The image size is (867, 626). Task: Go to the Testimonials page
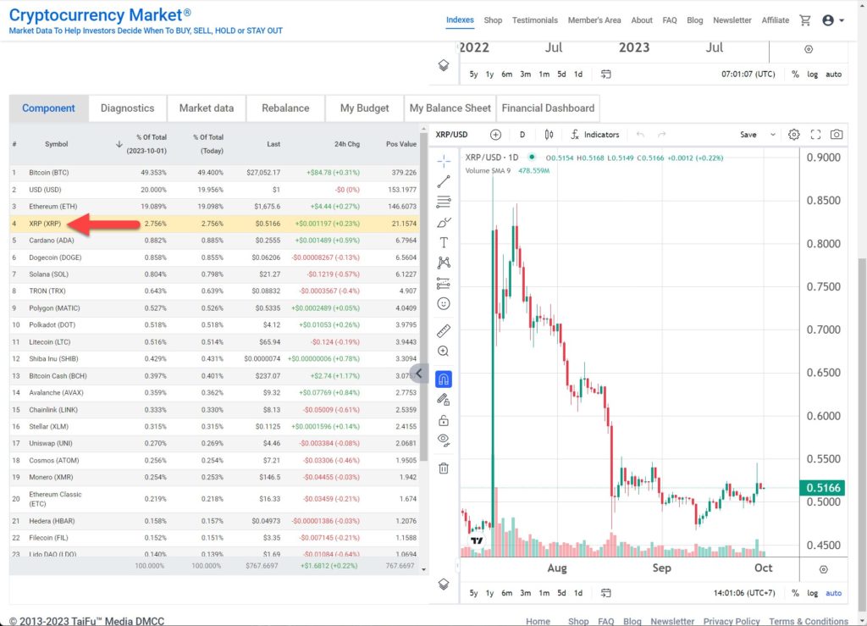click(535, 20)
